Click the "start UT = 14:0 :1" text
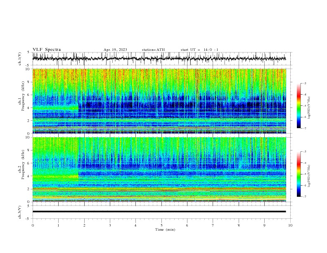Viewport: 327px width, 253px height. coord(199,50)
